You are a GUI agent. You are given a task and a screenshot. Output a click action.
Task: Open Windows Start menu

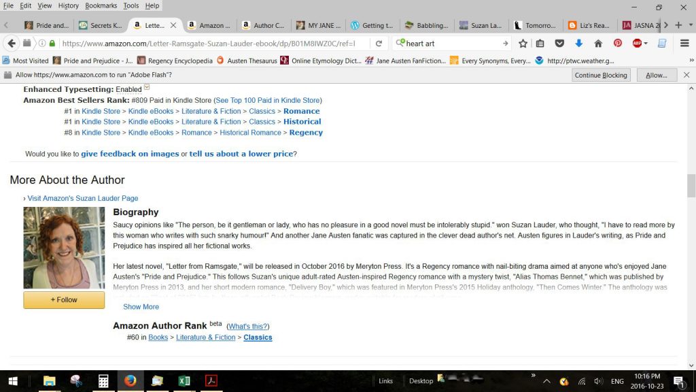(13, 381)
